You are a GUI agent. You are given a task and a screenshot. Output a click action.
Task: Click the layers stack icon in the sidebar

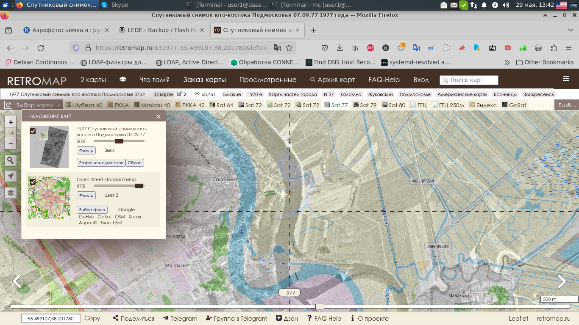[x=11, y=192]
